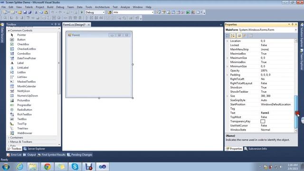This screenshot has height=171, width=304.
Task: Select the Label control in Toolbox
Action: (20, 63)
